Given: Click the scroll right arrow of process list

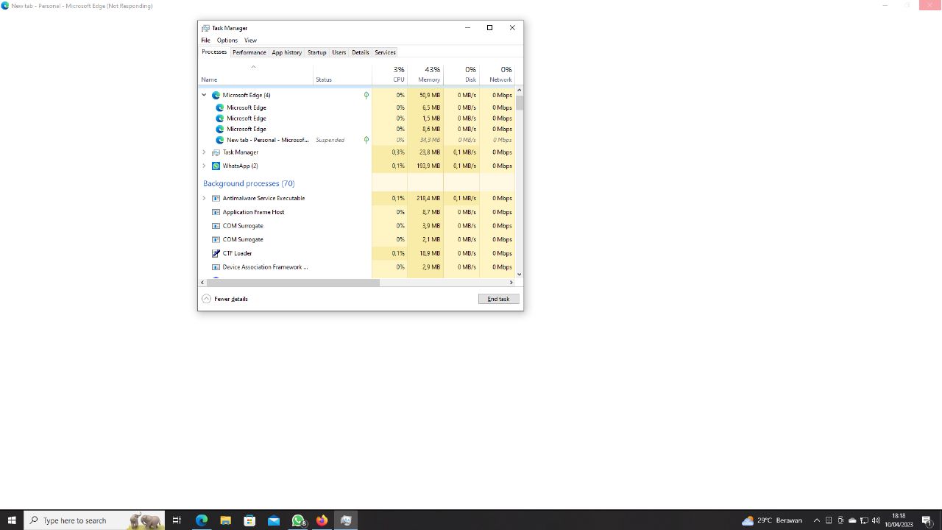Looking at the screenshot, I should [x=511, y=283].
